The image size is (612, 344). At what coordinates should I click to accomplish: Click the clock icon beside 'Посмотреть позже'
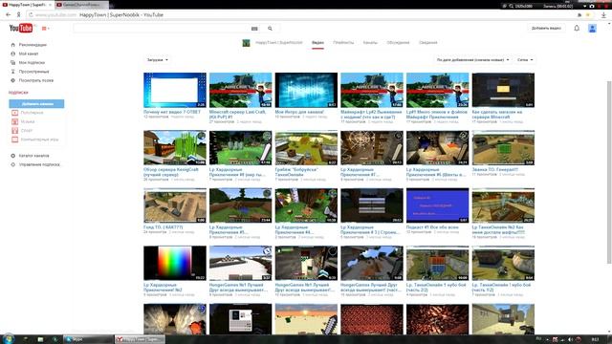click(x=12, y=80)
